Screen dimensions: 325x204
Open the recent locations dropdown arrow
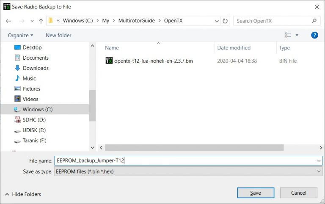(32, 21)
